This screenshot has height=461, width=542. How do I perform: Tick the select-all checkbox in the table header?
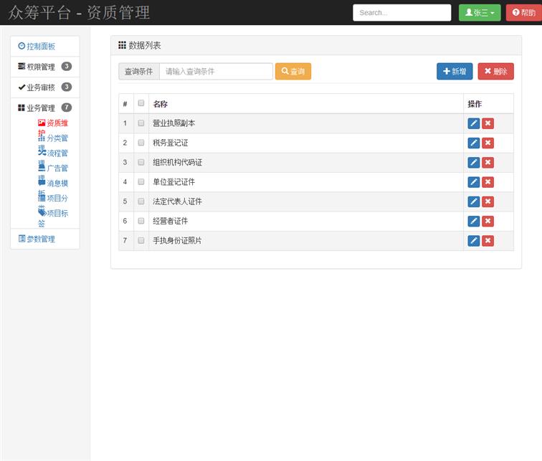[x=141, y=103]
